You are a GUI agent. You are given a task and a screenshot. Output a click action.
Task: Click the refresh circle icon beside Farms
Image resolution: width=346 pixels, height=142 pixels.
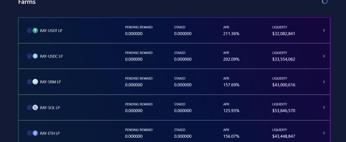(x=325, y=1)
